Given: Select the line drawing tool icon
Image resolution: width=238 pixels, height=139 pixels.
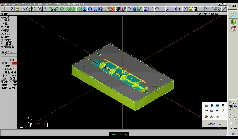Looking at the screenshot, I should (151, 9).
